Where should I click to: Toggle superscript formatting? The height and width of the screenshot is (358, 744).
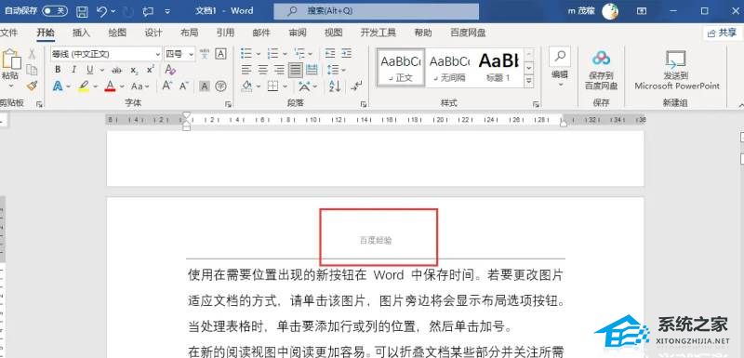point(151,70)
